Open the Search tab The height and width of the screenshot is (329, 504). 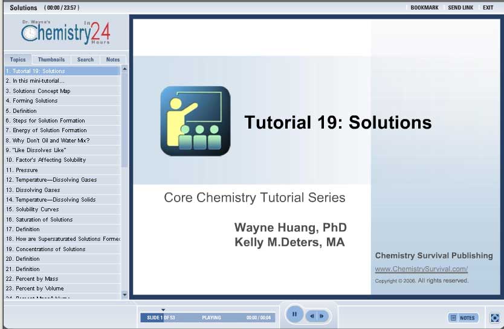pyautogui.click(x=85, y=60)
